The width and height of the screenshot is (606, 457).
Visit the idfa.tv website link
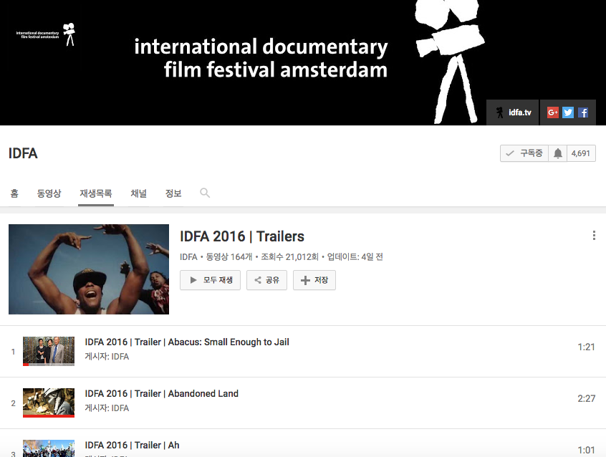click(x=512, y=112)
